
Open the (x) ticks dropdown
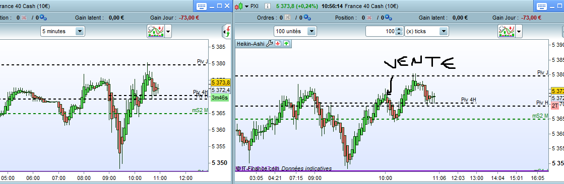coord(426,31)
